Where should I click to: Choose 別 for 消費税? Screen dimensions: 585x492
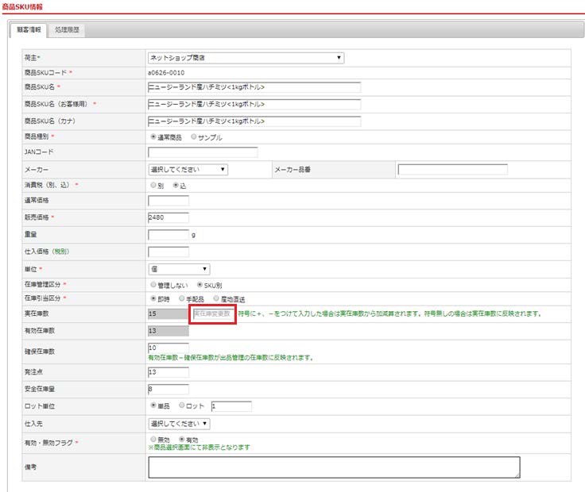coord(153,185)
